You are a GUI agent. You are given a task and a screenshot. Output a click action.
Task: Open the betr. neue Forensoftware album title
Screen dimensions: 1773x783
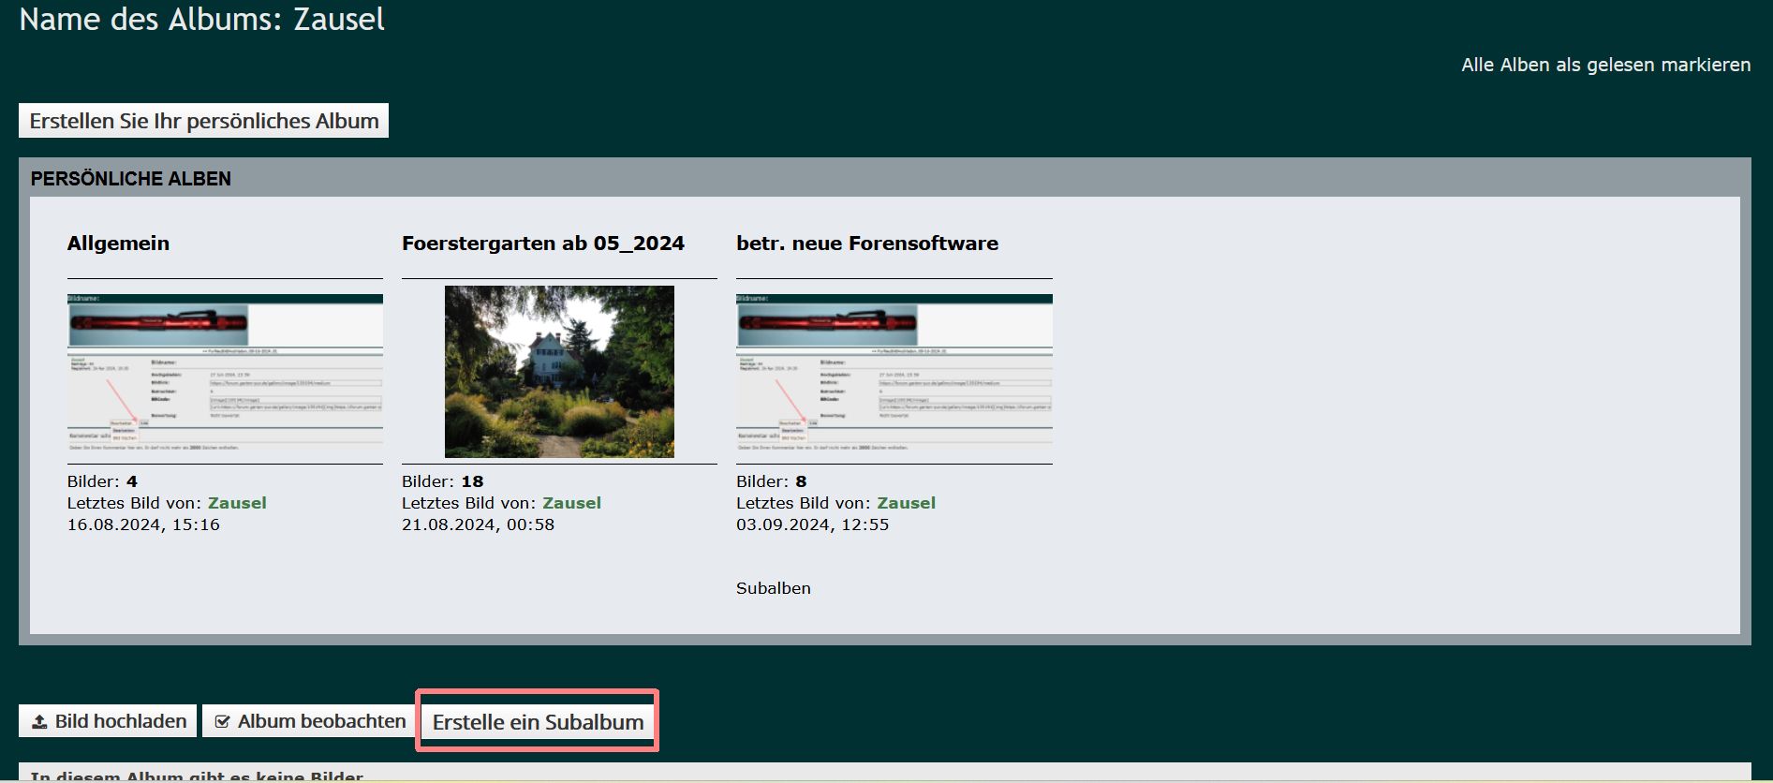[866, 244]
